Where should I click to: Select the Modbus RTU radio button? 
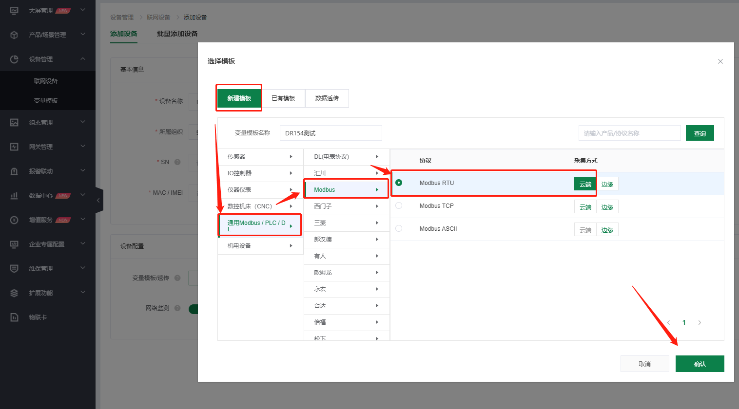pyautogui.click(x=399, y=183)
